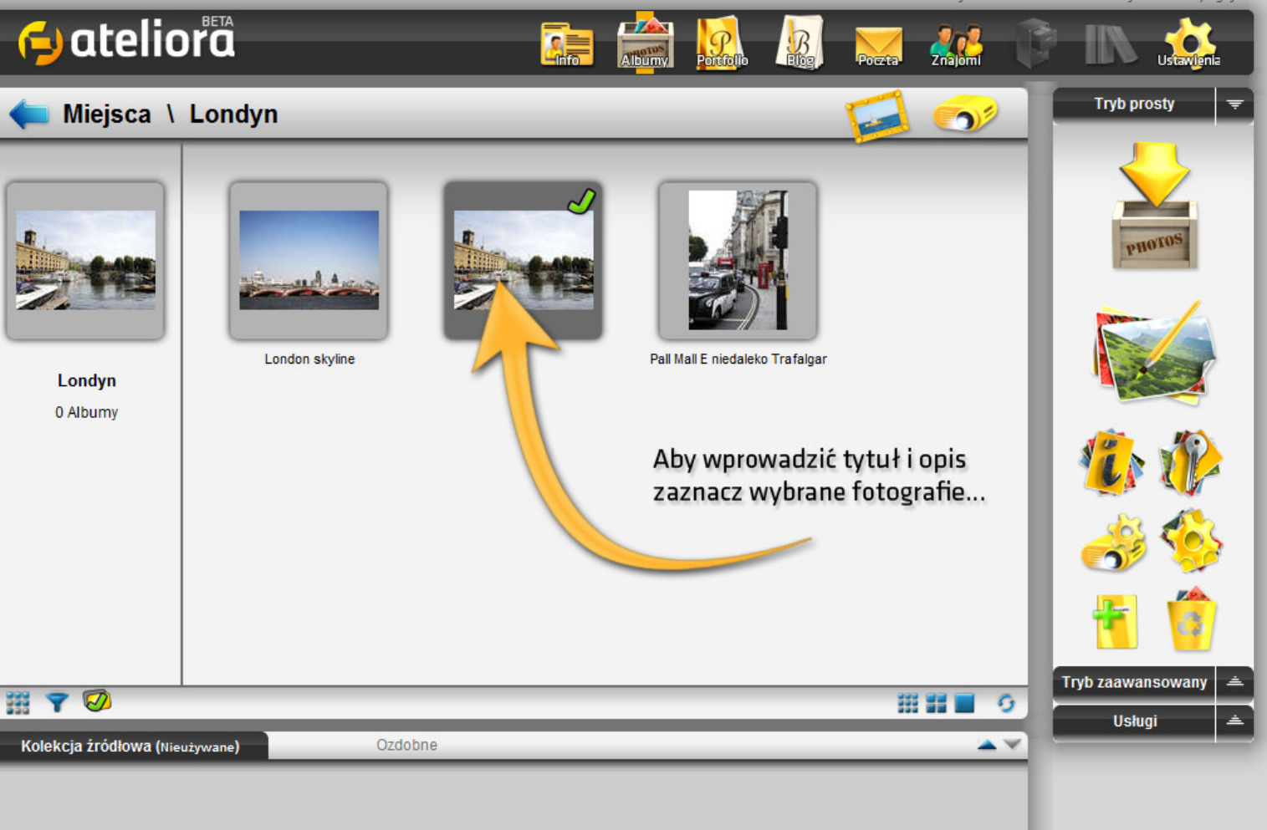
Task: Expand the Usługi panel arrow
Action: pyautogui.click(x=1234, y=721)
